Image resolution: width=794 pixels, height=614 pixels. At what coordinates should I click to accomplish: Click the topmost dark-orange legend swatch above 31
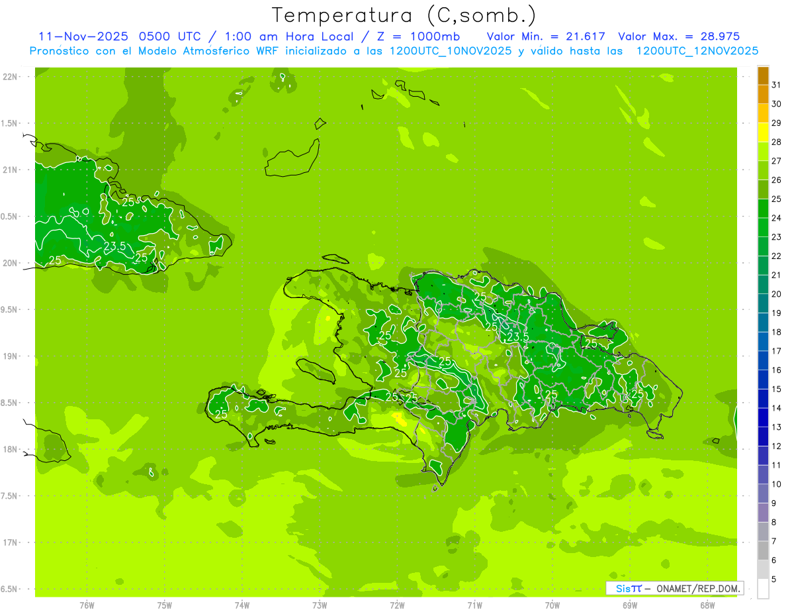763,76
